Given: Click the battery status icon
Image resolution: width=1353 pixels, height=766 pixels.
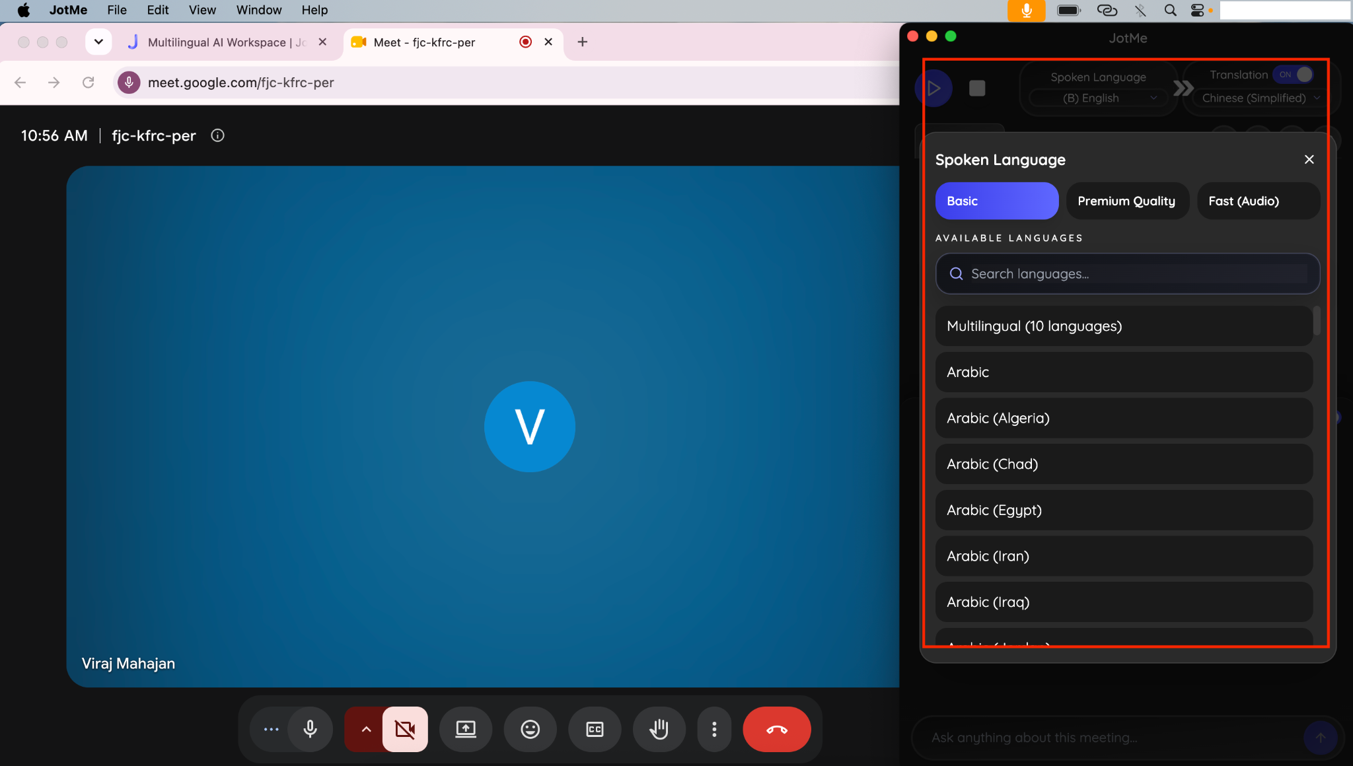Looking at the screenshot, I should click(x=1069, y=10).
